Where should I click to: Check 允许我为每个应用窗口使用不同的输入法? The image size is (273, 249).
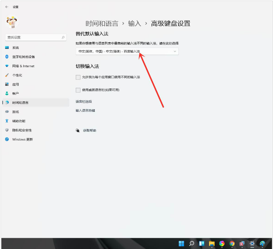(78, 77)
